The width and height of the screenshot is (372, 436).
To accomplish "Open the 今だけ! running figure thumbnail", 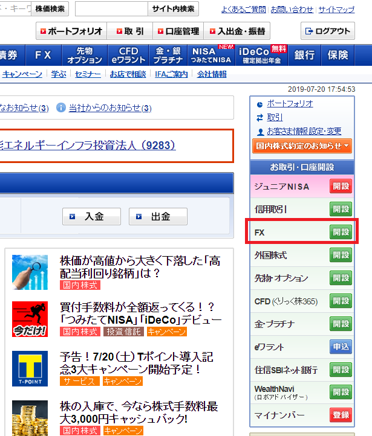I will (30, 319).
